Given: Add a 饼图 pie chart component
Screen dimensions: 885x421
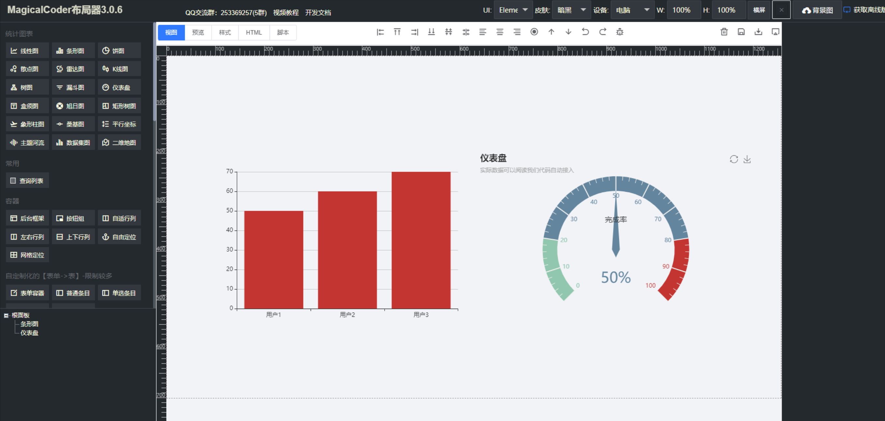Looking at the screenshot, I should click(x=119, y=51).
